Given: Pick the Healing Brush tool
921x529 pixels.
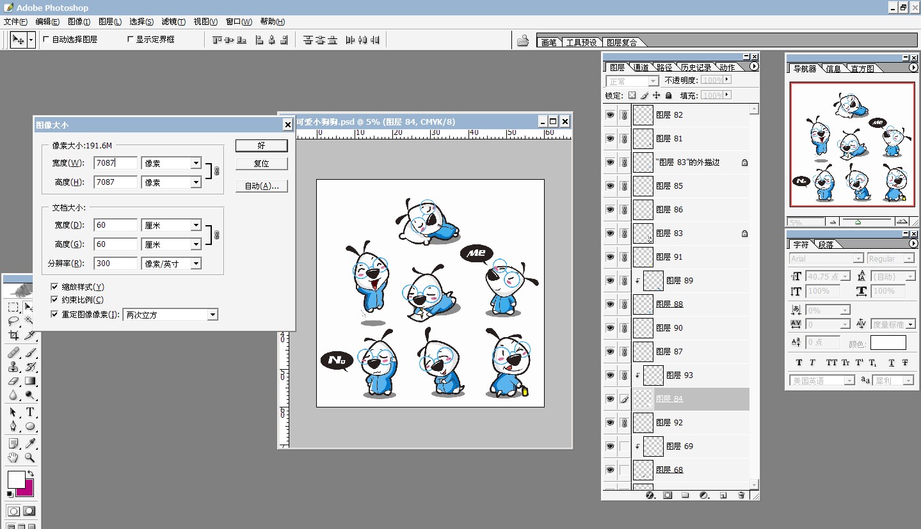Looking at the screenshot, I should [13, 352].
